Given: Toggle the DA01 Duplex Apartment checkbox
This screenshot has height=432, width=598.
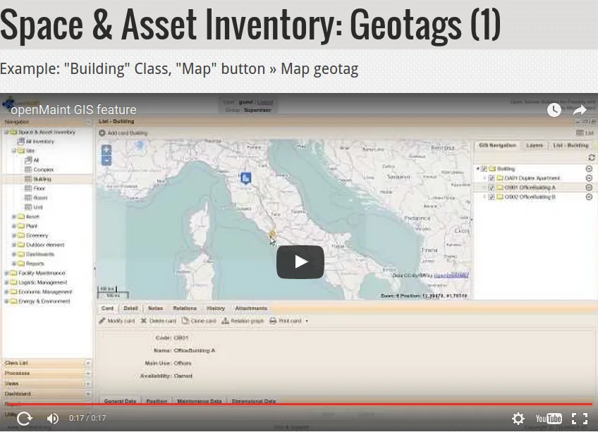Looking at the screenshot, I should 492,178.
